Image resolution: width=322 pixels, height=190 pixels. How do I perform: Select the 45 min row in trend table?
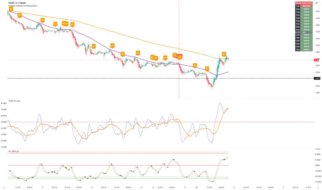(304, 24)
